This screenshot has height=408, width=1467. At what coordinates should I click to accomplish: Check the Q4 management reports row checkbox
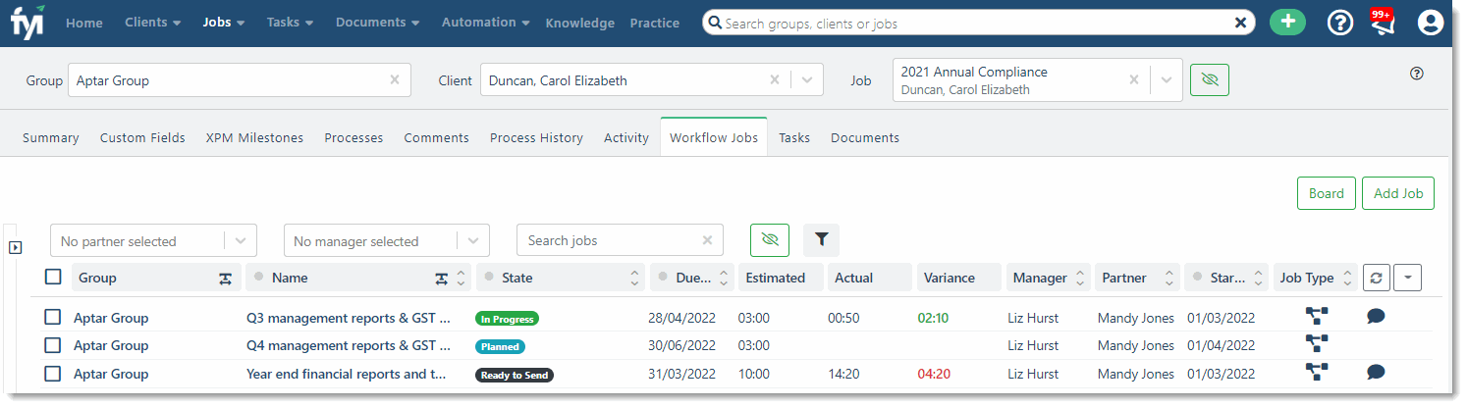tap(53, 345)
